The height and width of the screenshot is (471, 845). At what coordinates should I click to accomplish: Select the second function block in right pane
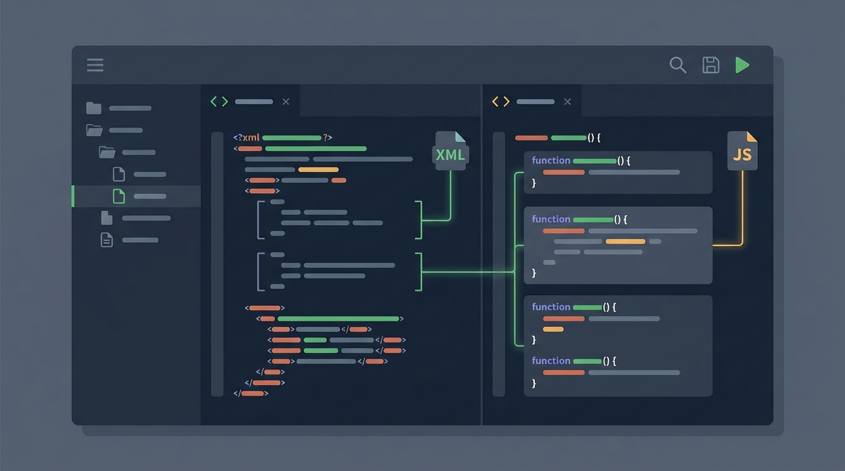click(x=617, y=245)
